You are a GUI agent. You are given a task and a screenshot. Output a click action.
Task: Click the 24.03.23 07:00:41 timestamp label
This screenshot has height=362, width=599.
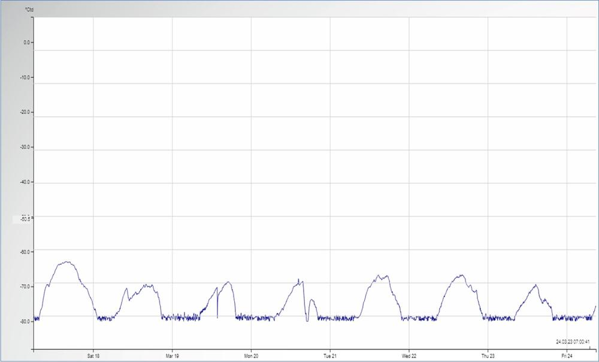tap(573, 342)
